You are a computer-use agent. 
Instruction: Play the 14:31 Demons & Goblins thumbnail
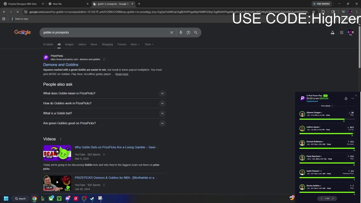(x=57, y=183)
